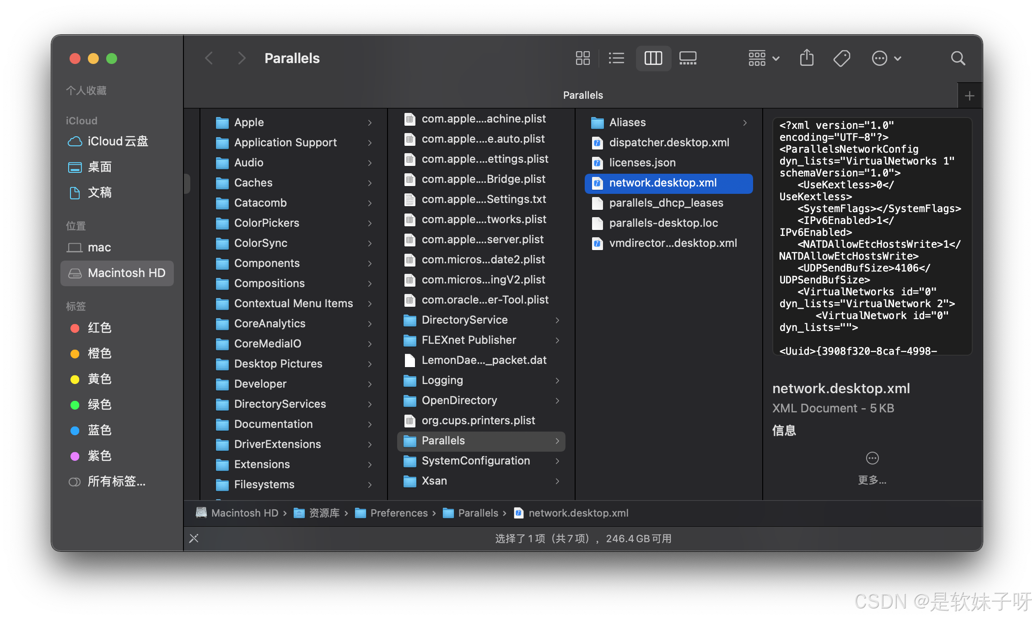Select com.apple....Bridge.plist file
Viewport: 1034px width, 619px height.
pos(481,179)
